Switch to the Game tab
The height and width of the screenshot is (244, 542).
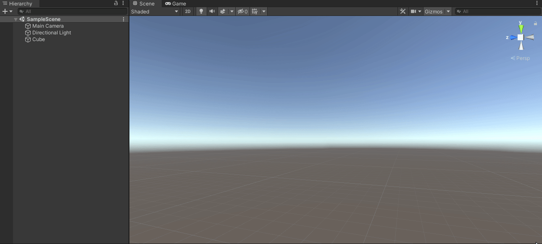[176, 3]
